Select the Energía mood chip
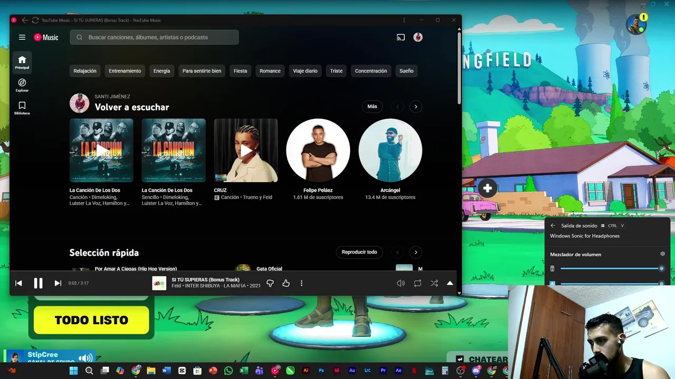 coord(162,71)
